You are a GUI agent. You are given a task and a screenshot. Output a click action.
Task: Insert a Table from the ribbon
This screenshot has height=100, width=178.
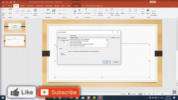point(10,12)
